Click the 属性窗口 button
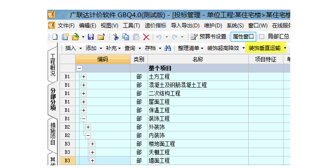Image resolution: width=330 pixels, height=168 pixels. (243, 37)
